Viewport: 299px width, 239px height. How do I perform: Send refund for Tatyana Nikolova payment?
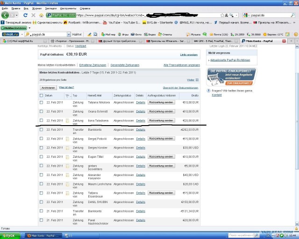[161, 102]
